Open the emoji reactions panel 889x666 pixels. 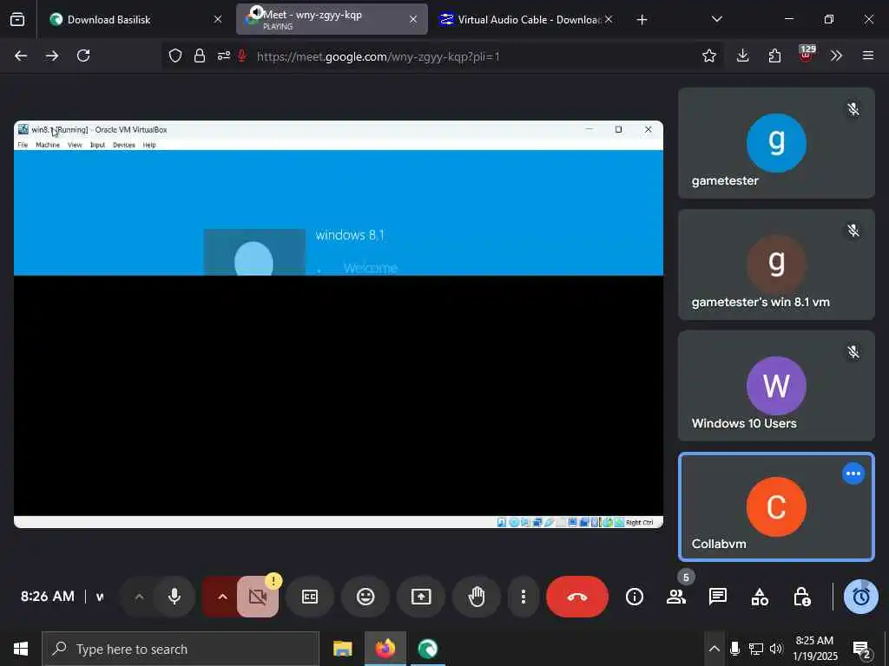point(365,597)
